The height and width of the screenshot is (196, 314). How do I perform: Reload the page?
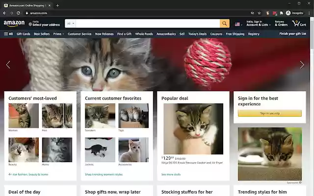coord(18,13)
